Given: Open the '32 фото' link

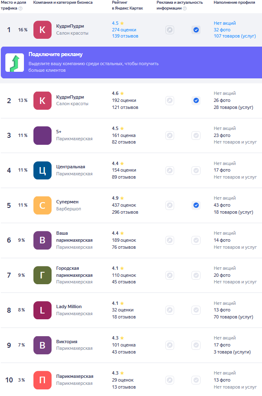Looking at the screenshot, I should tap(222, 30).
